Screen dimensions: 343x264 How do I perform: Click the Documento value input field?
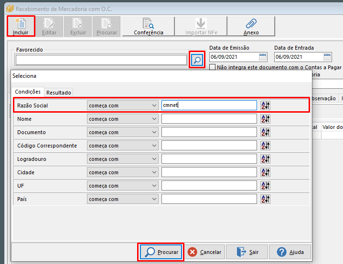[x=209, y=132]
